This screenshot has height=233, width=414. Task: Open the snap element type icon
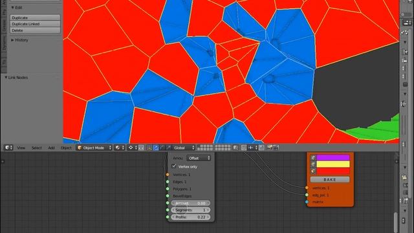252,148
